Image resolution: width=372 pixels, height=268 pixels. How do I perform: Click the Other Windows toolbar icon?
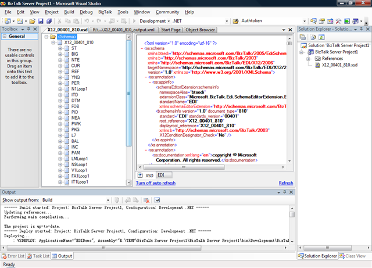click(355, 21)
